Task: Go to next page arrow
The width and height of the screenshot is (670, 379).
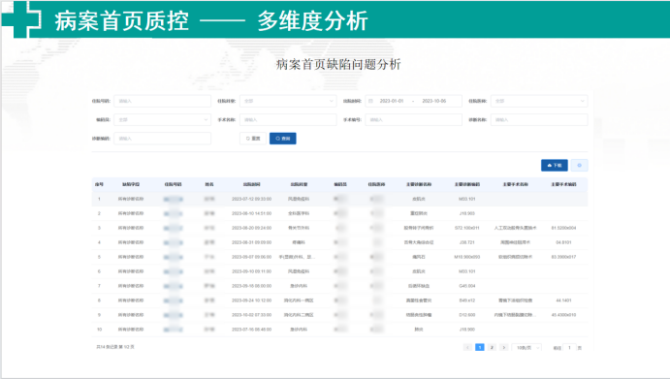Action: click(x=504, y=347)
